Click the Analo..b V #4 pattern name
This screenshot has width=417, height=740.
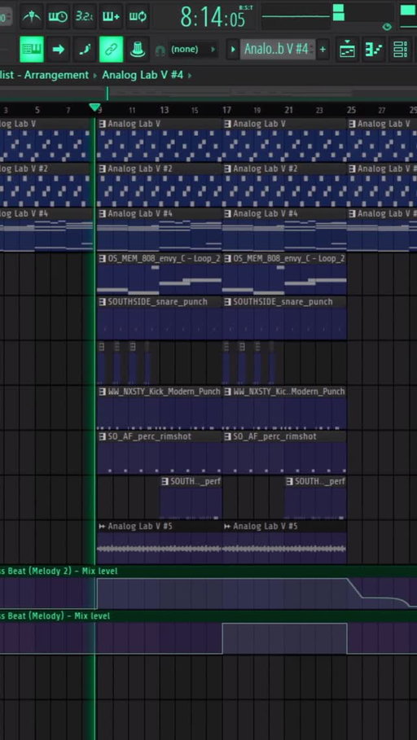click(277, 49)
